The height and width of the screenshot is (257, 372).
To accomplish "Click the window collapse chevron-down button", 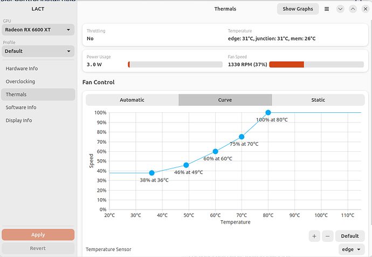I will (340, 9).
